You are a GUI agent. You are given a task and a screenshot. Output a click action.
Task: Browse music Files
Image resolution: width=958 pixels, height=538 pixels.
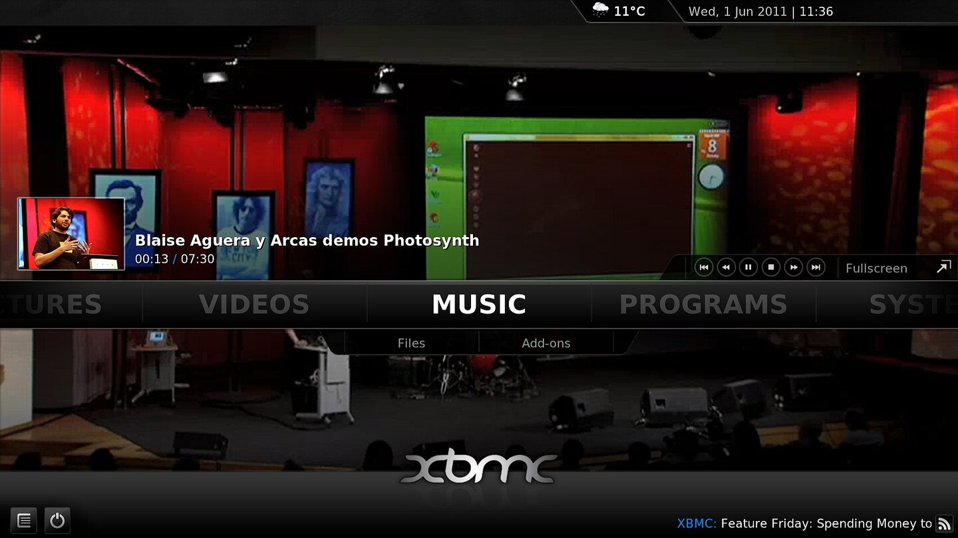[411, 343]
